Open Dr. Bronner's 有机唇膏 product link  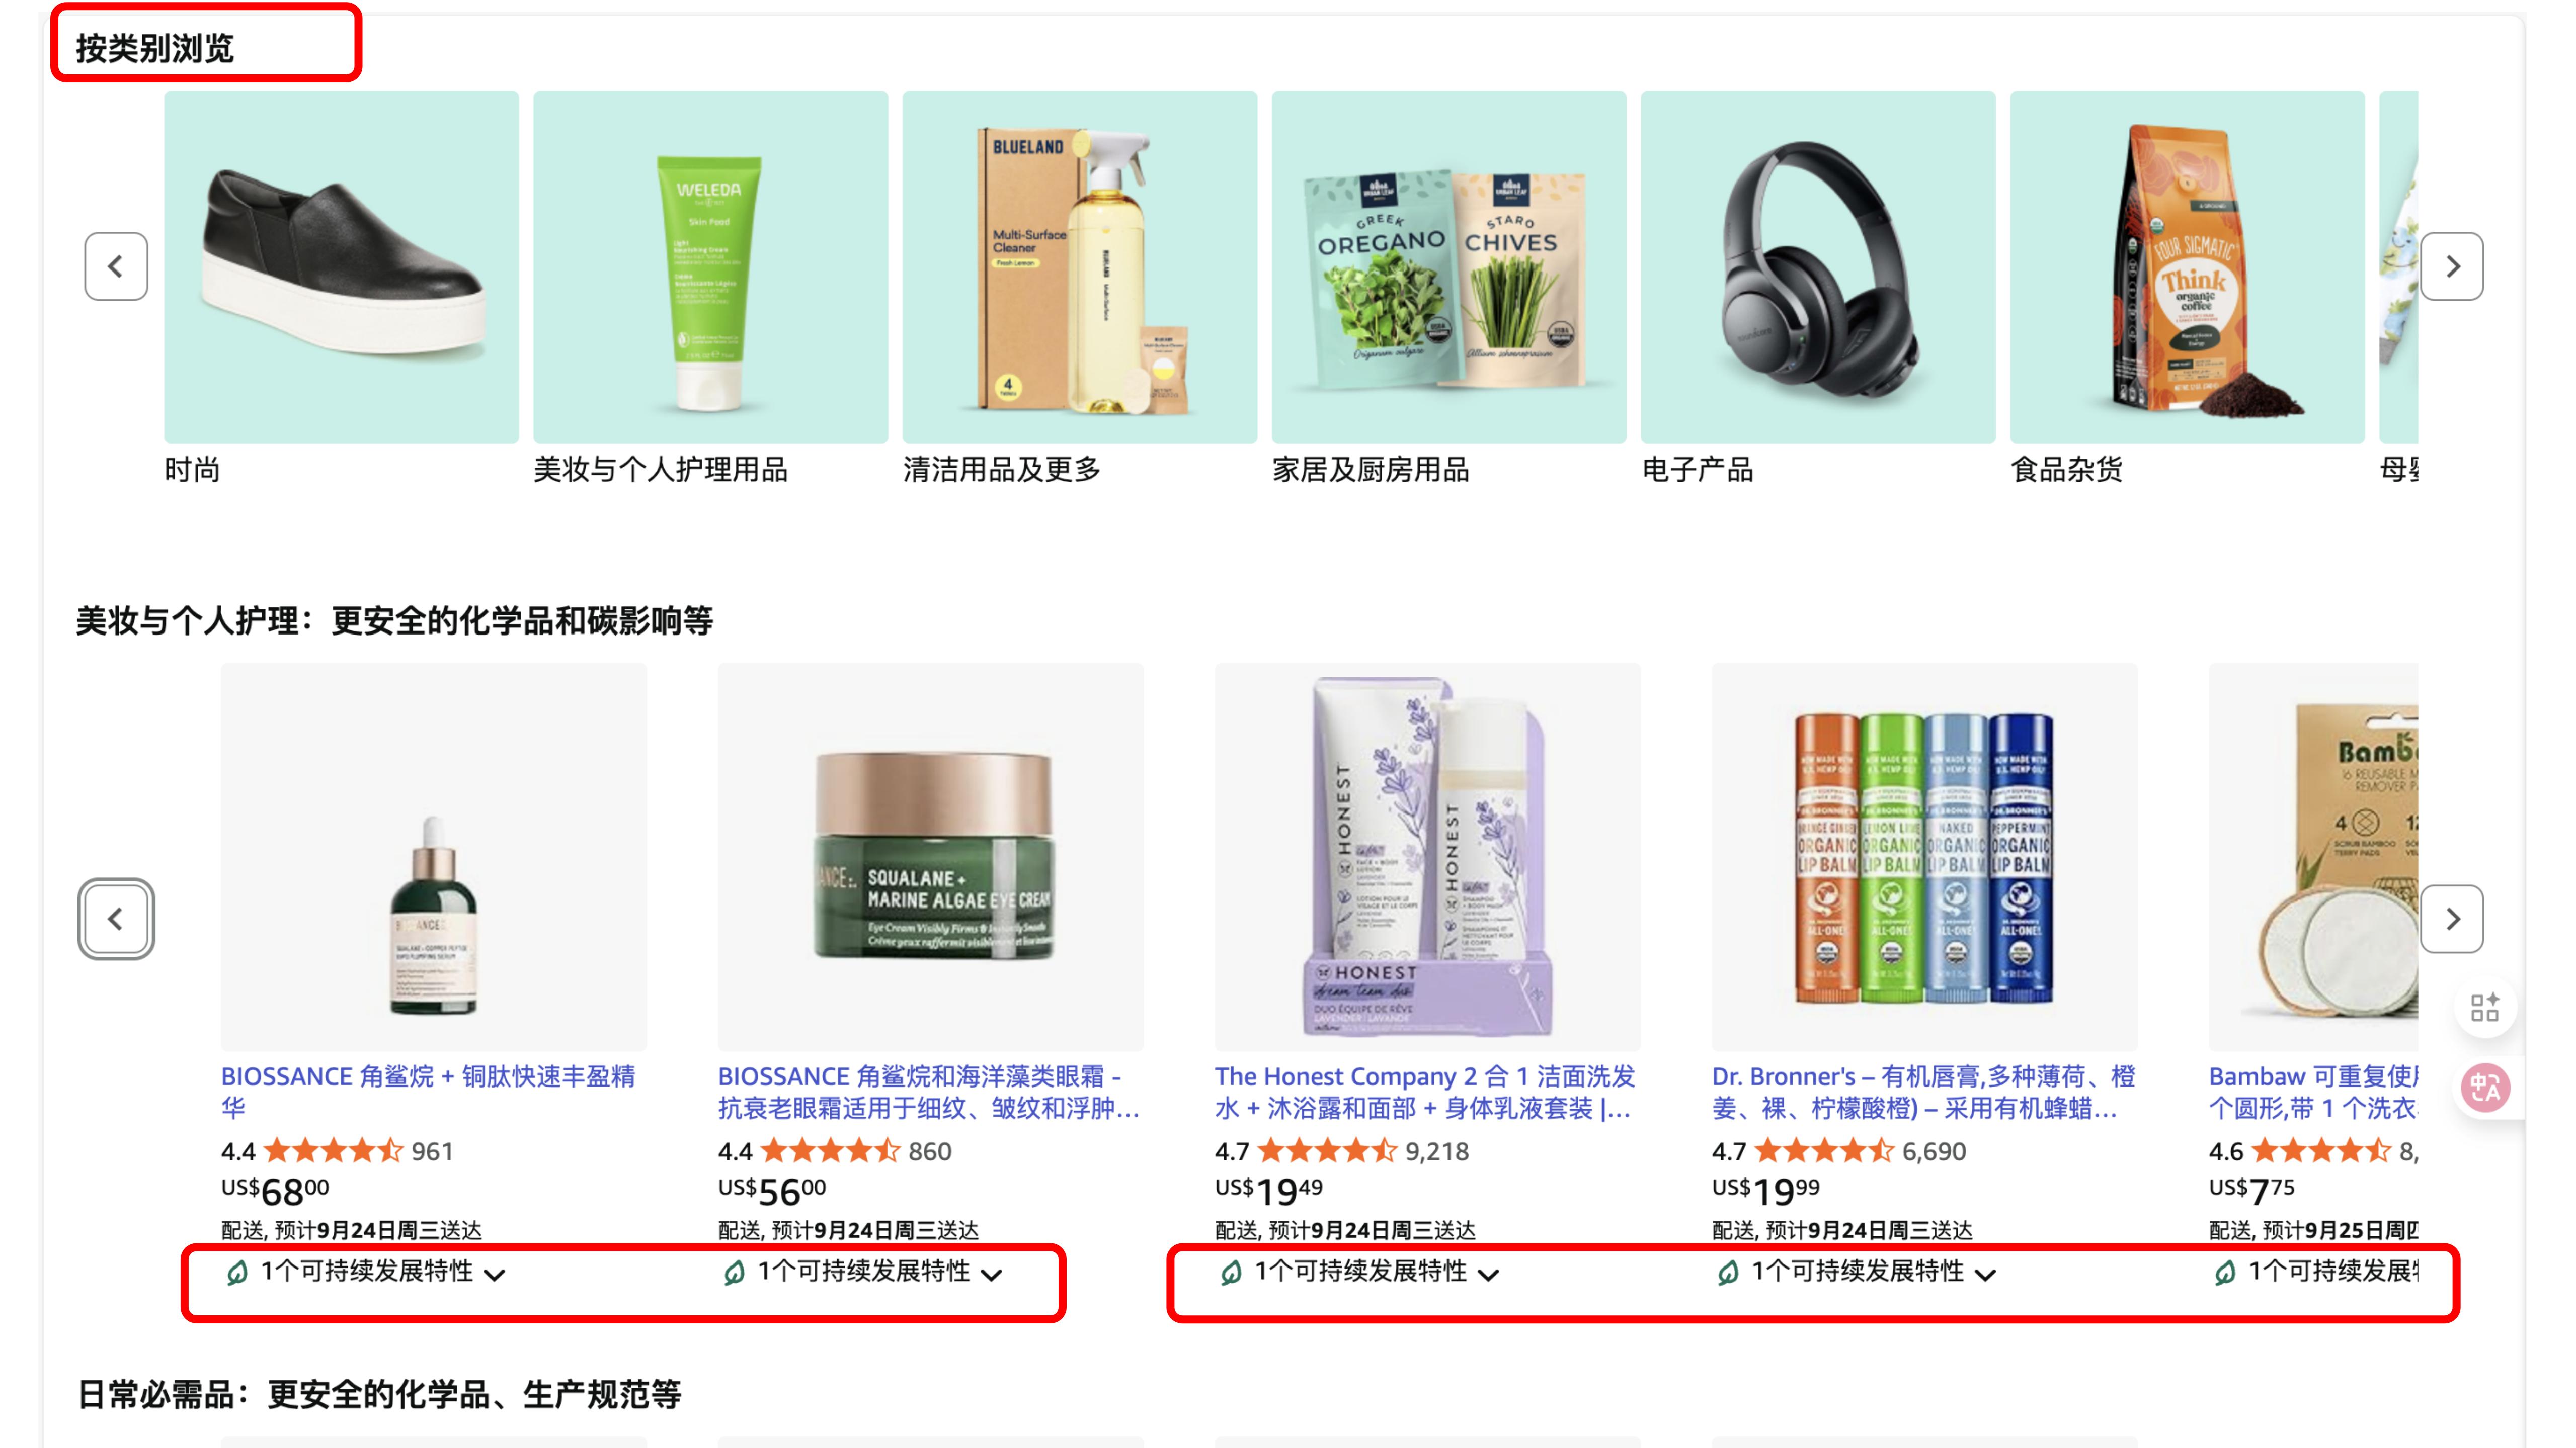tap(1923, 1092)
